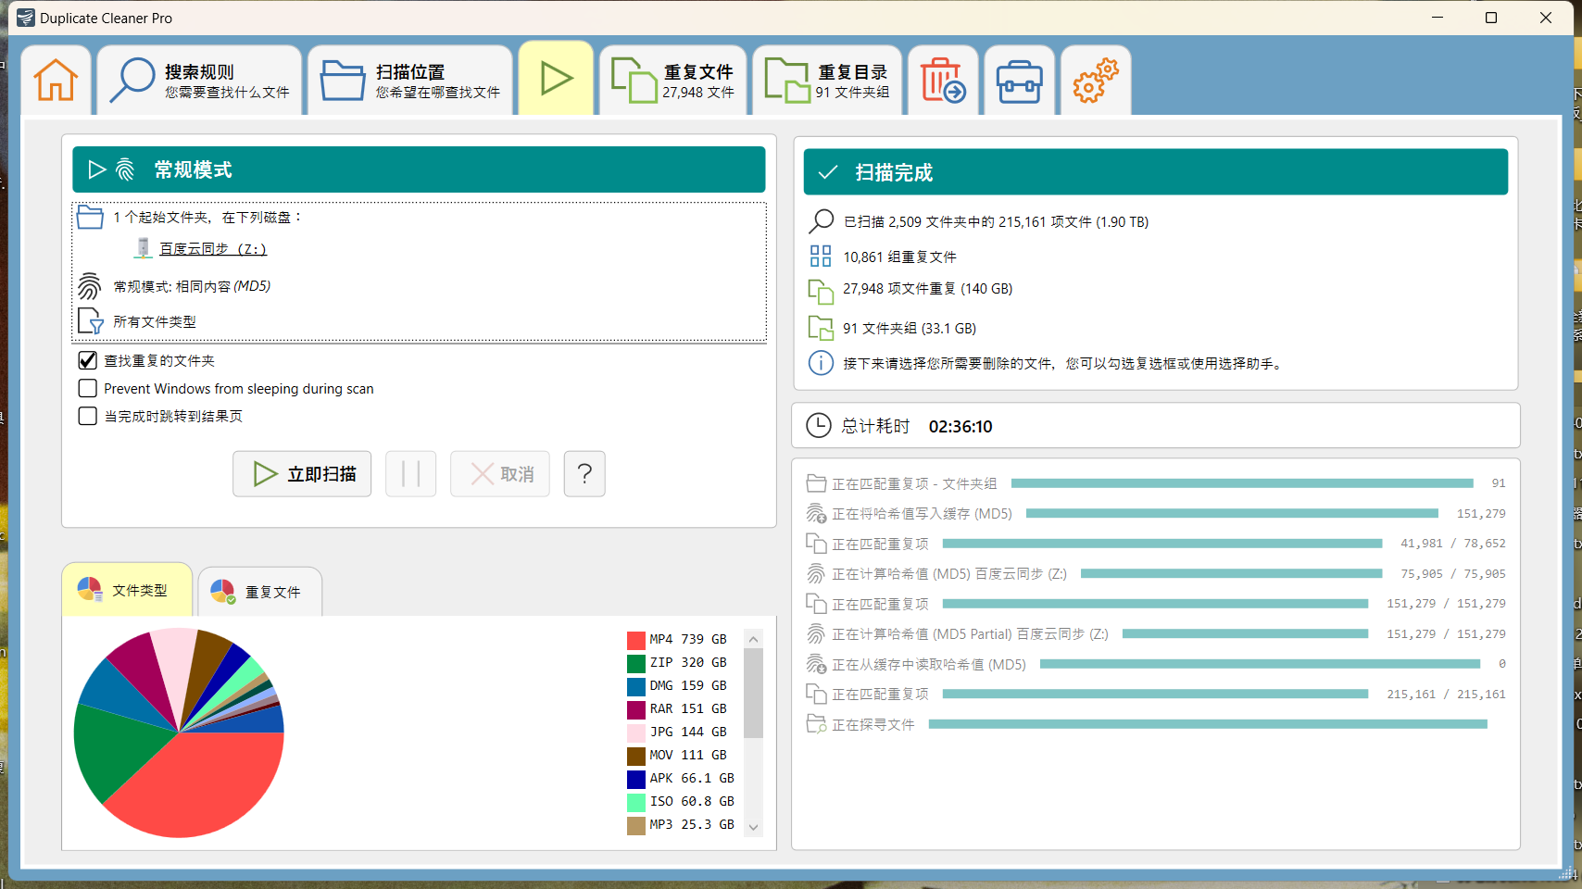The height and width of the screenshot is (889, 1582).
Task: Click the file filter icon beside 所有文件类型
Action: (90, 321)
